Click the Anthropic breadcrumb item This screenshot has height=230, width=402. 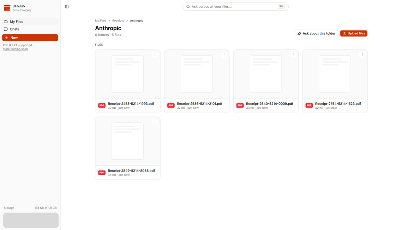136,21
